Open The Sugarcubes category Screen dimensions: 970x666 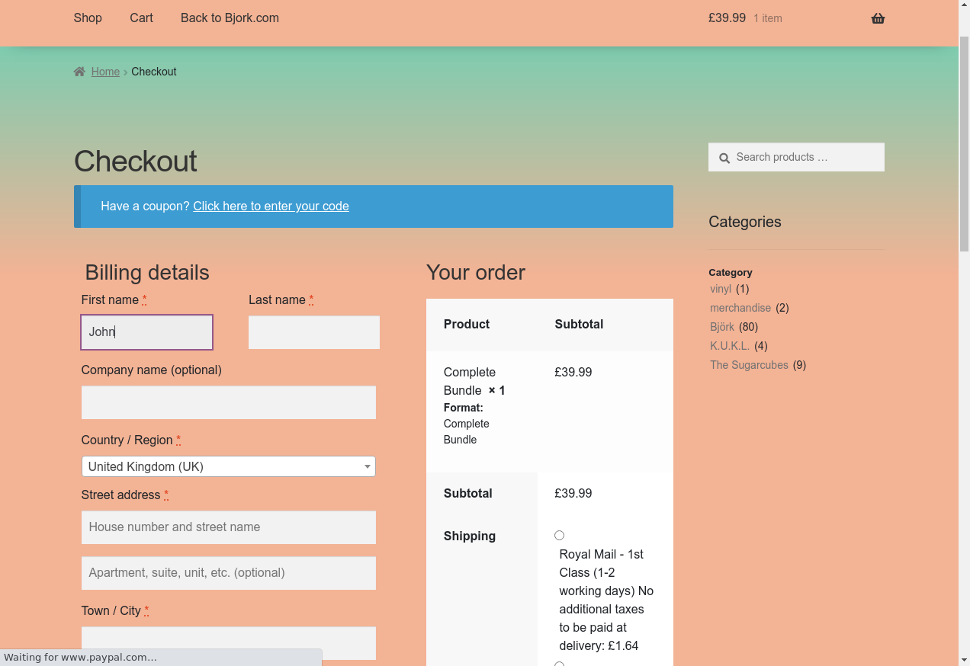point(749,365)
